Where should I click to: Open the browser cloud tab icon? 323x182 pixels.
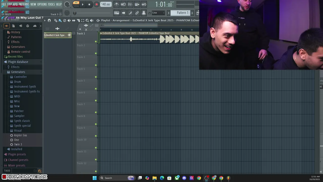click(x=35, y=26)
